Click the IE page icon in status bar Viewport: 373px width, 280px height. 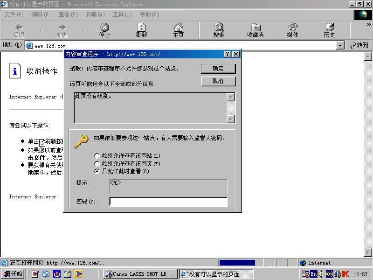[4, 263]
